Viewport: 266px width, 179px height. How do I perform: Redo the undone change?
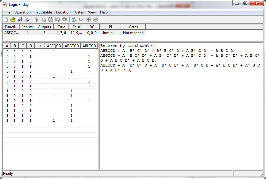[64, 19]
